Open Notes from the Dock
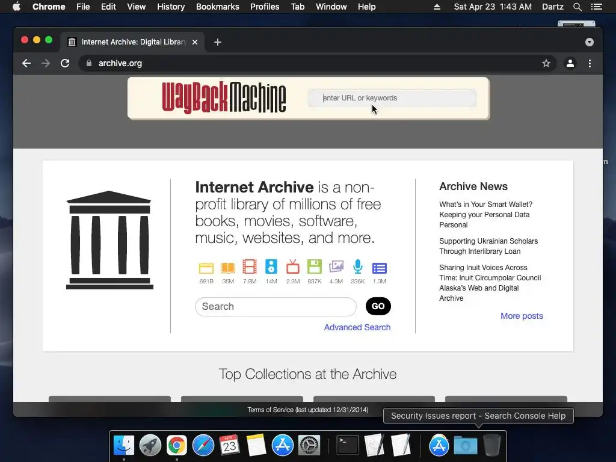This screenshot has width=616, height=462. pos(256,446)
